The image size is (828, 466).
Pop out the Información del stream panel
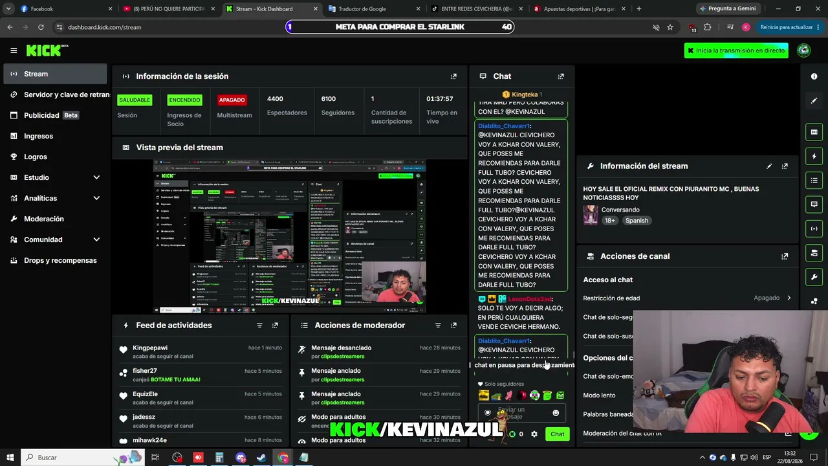[x=785, y=166]
